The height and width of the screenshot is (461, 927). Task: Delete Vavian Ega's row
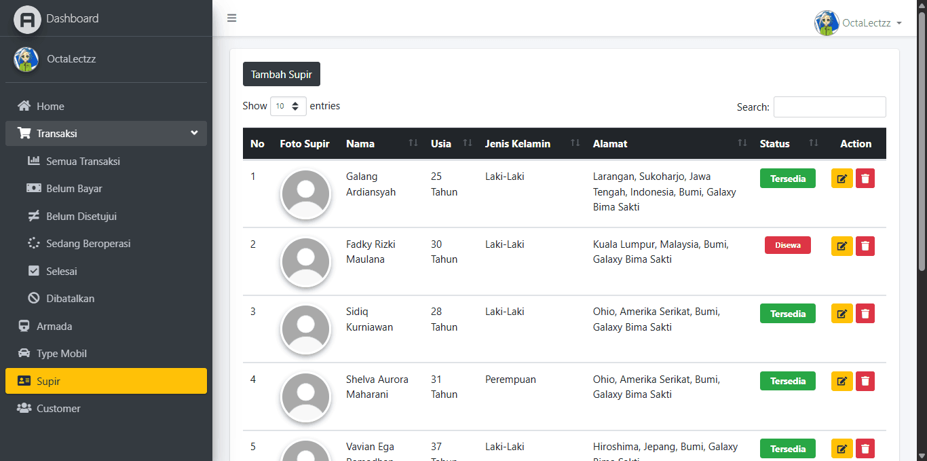pos(865,448)
